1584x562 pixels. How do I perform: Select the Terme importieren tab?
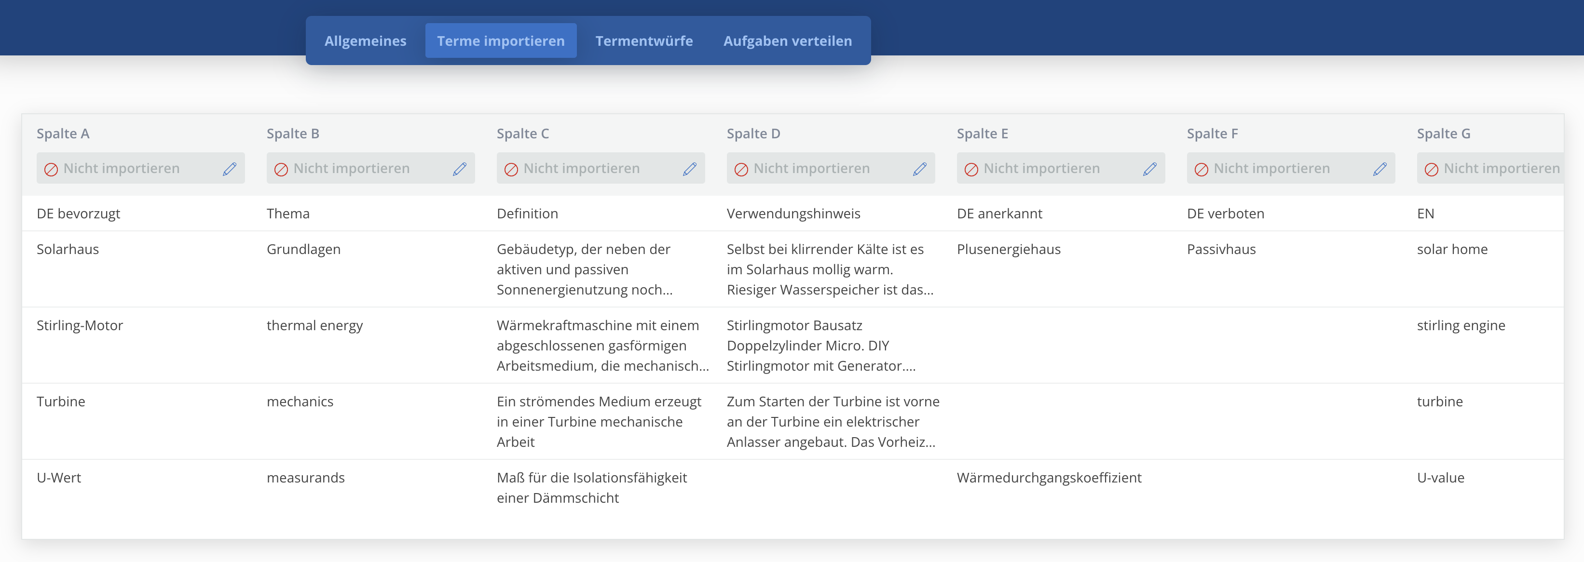pos(501,40)
